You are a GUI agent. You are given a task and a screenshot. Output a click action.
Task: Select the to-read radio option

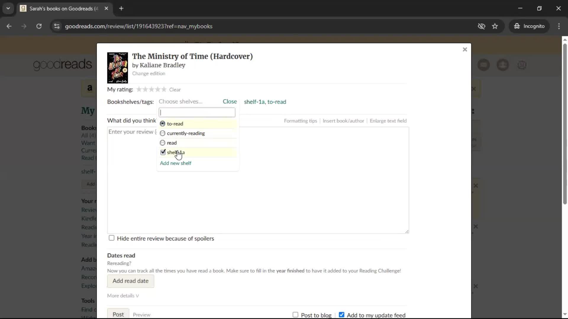162,124
